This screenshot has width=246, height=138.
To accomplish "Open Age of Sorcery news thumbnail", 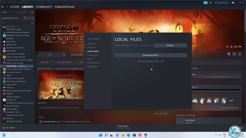I will 61,85.
